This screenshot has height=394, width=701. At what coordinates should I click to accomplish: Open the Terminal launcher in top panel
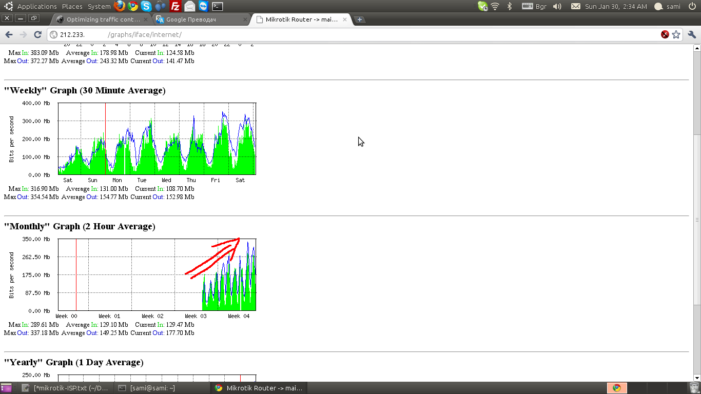pos(218,6)
